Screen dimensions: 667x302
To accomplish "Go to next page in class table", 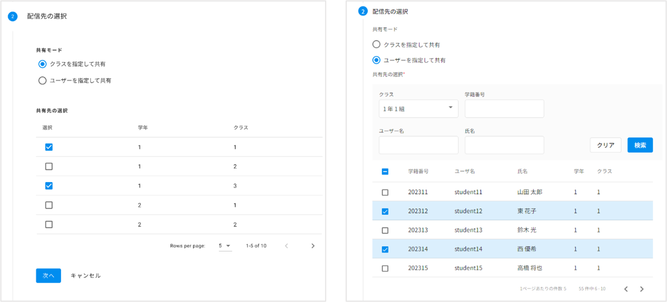I will 313,246.
